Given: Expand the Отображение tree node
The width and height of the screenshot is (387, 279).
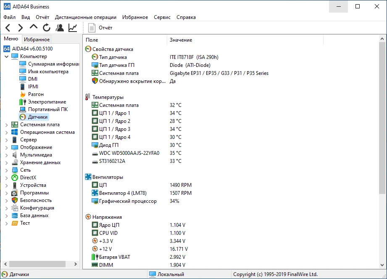Looking at the screenshot, I should coord(7,148).
